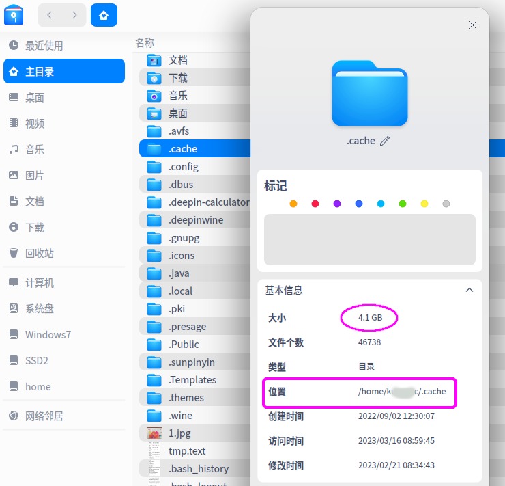Viewport: 505px width, 486px height.
Task: Select the .pki folder
Action: pos(195,309)
